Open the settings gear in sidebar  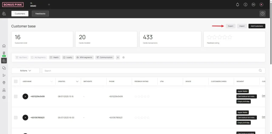4,97
